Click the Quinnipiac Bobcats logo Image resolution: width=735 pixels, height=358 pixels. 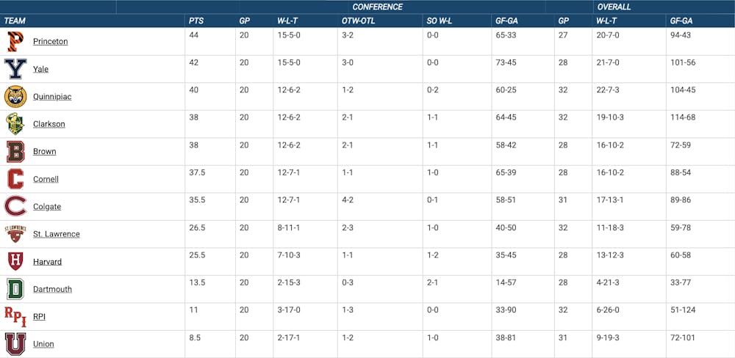coord(15,97)
